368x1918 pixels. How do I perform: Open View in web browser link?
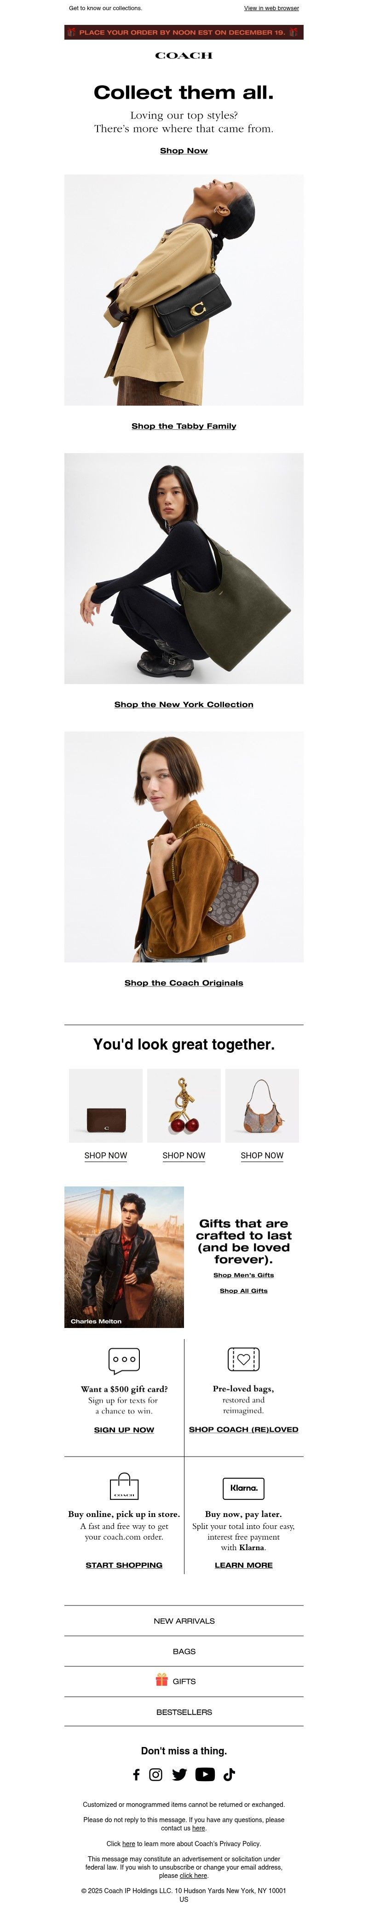tap(271, 8)
